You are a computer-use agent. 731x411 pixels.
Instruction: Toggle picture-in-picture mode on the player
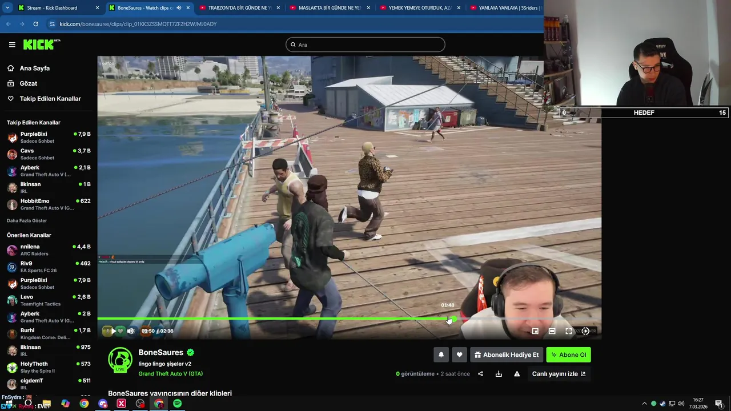pyautogui.click(x=535, y=331)
